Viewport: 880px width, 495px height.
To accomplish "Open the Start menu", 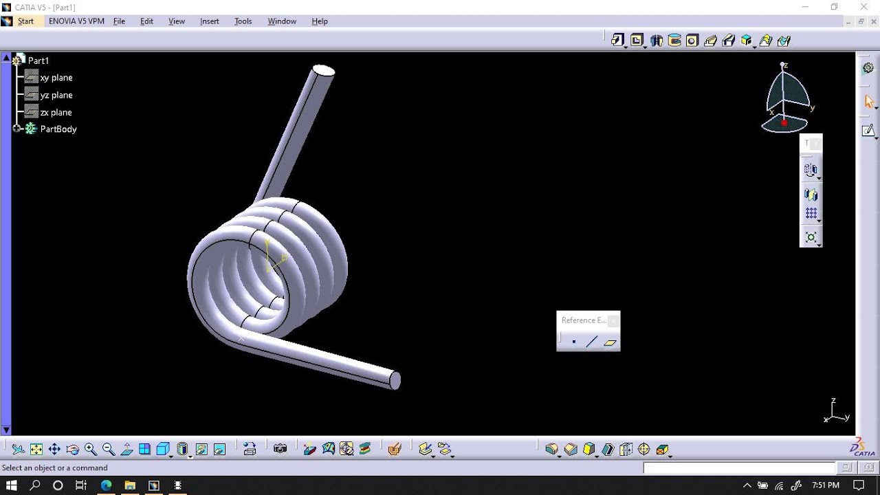I will click(25, 21).
